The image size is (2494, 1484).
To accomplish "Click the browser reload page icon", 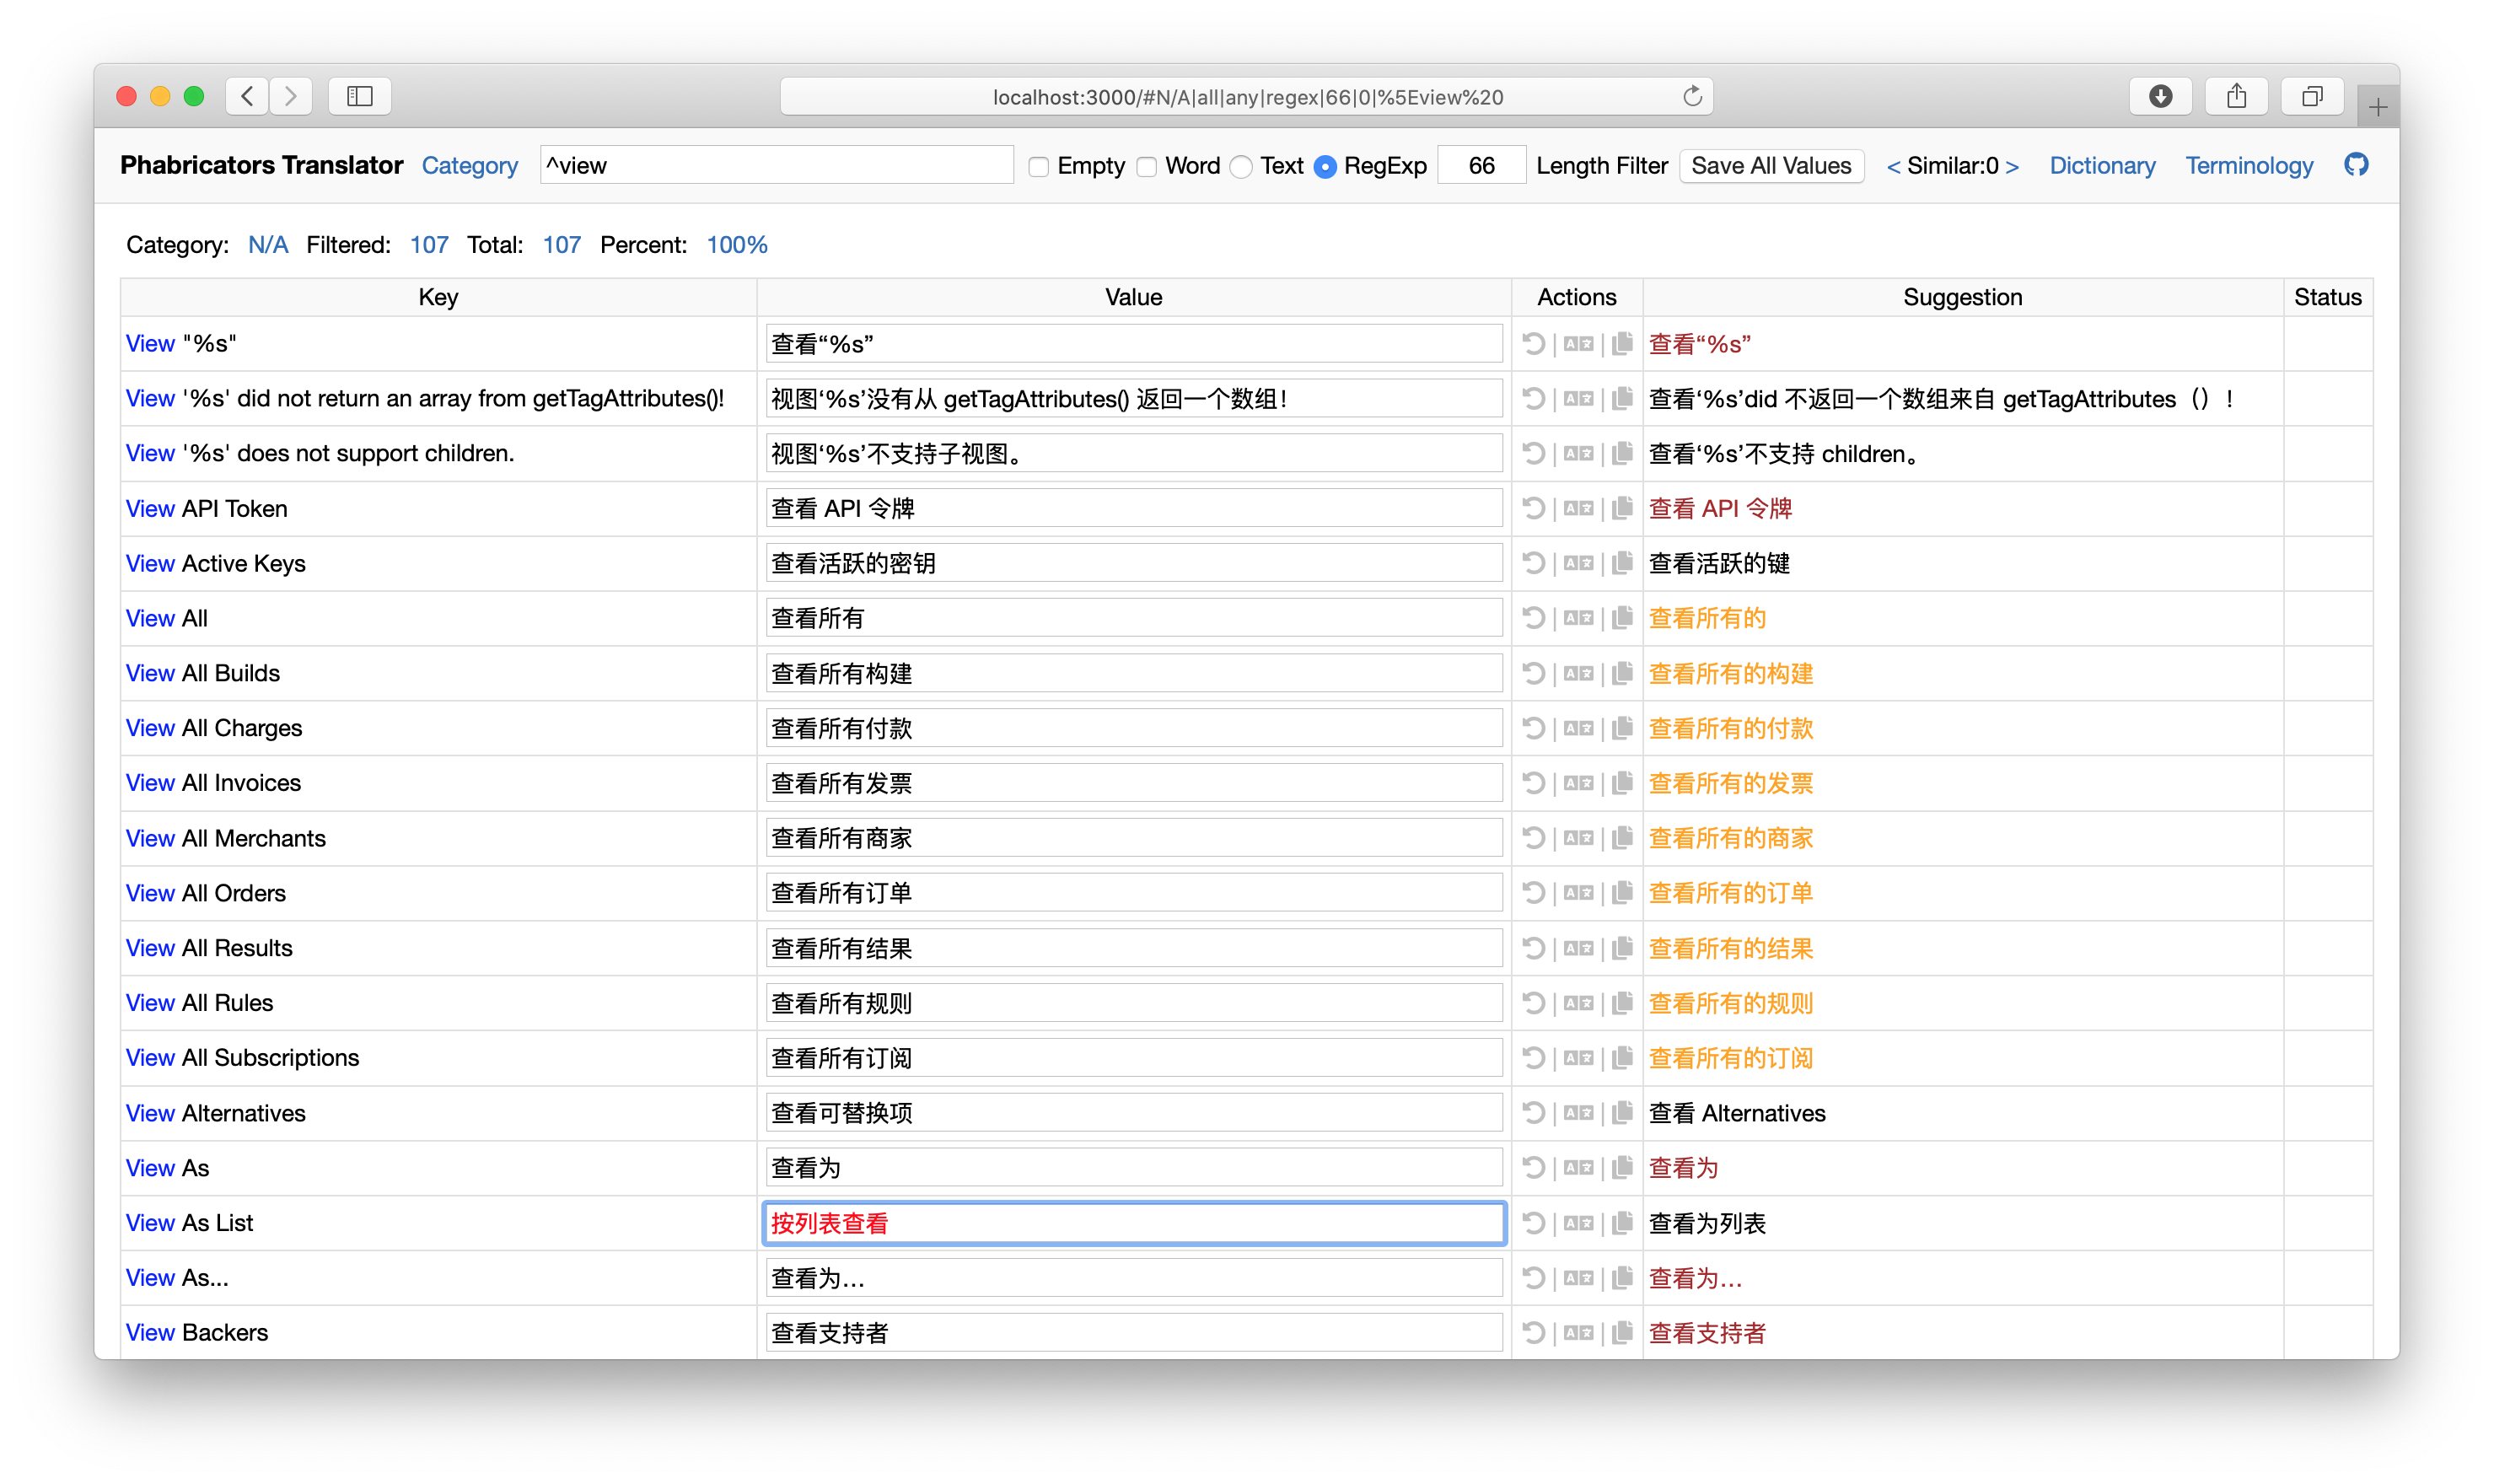I will [x=1692, y=96].
